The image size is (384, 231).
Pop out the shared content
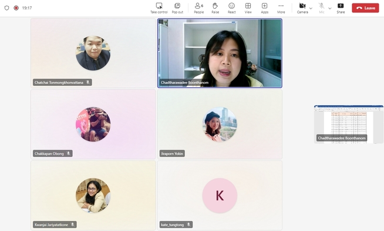tap(177, 8)
